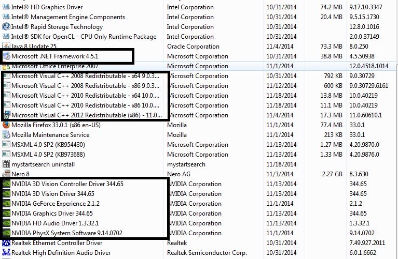Click Nero AG publisher cell

click(x=179, y=174)
